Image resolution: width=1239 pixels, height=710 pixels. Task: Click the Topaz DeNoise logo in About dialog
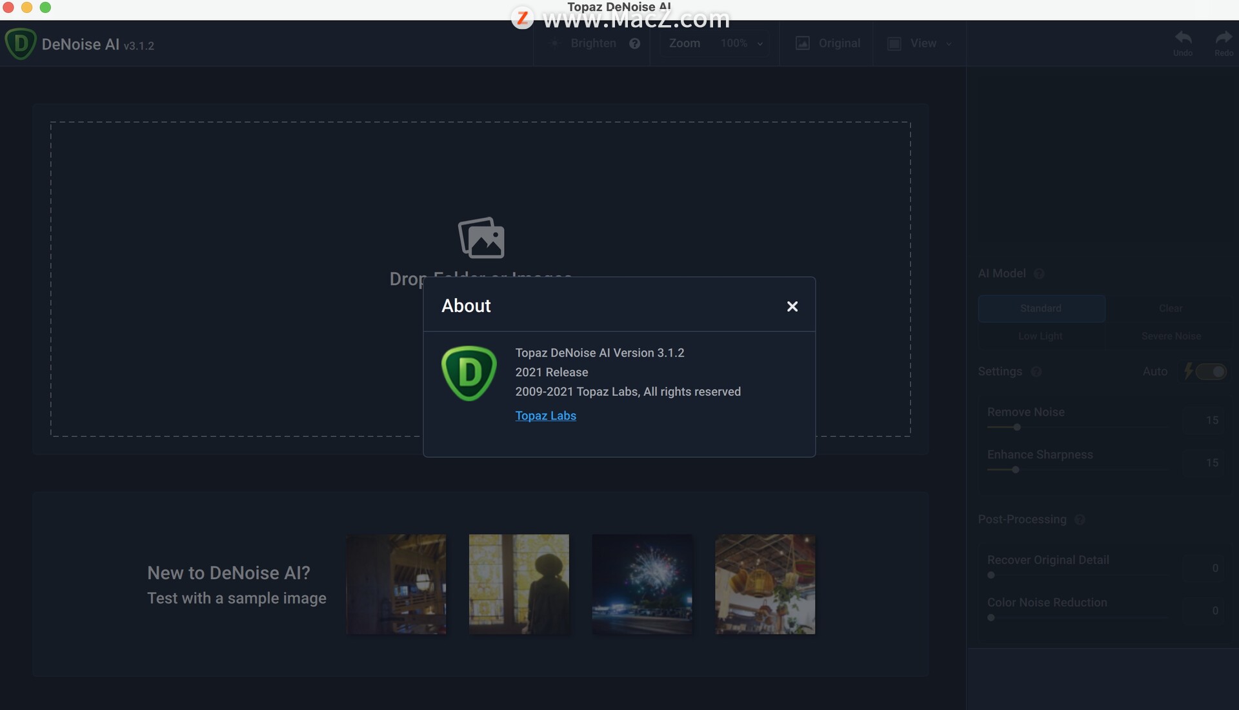tap(469, 373)
